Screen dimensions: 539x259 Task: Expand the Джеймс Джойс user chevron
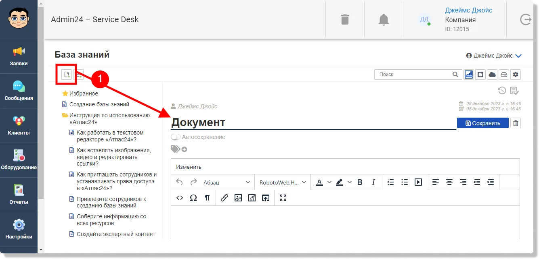(519, 56)
